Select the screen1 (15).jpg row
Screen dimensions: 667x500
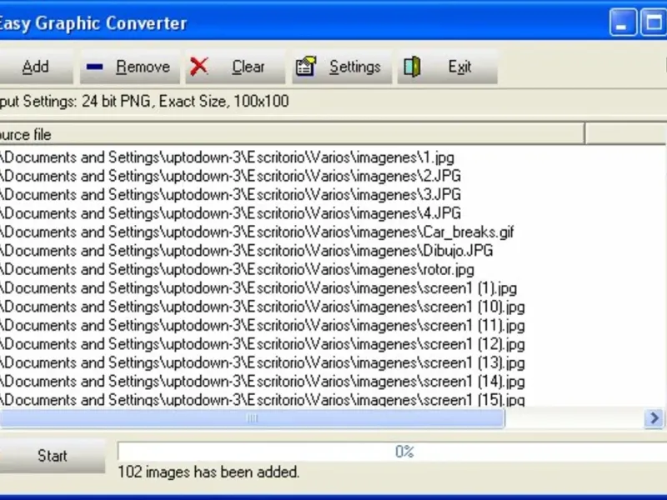[263, 400]
